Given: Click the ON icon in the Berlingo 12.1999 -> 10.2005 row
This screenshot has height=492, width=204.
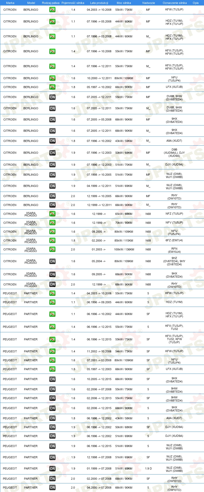Looking at the screenshot, I should click(52, 196).
